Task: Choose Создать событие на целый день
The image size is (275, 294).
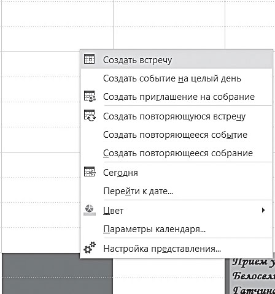Action: tap(177, 78)
